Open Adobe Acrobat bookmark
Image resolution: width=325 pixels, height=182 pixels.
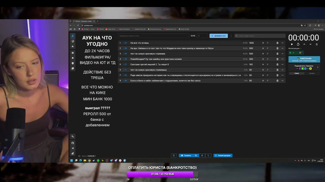coord(184,29)
